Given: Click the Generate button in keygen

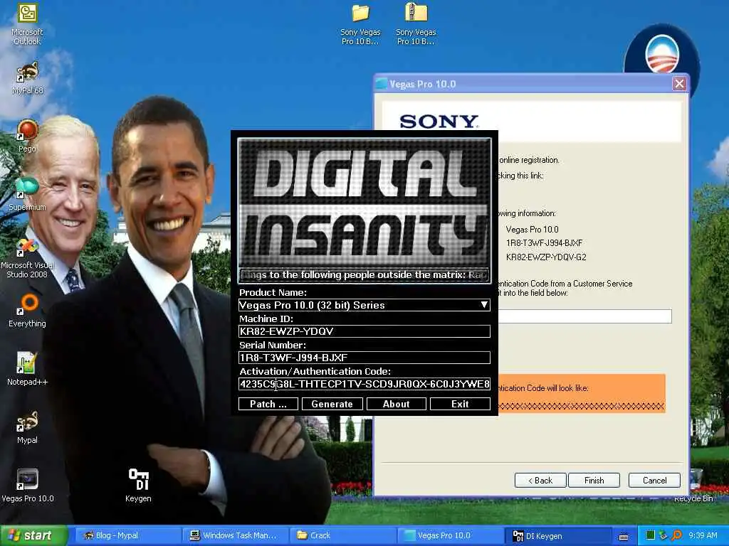Looking at the screenshot, I should pyautogui.click(x=332, y=404).
